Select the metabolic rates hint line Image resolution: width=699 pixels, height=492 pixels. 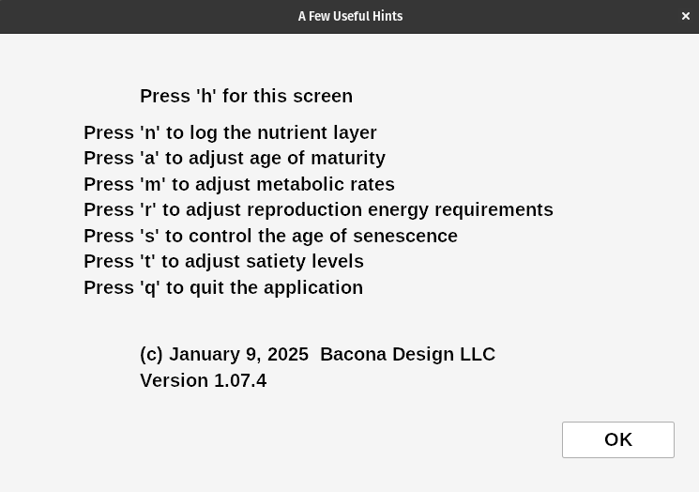[x=239, y=184]
